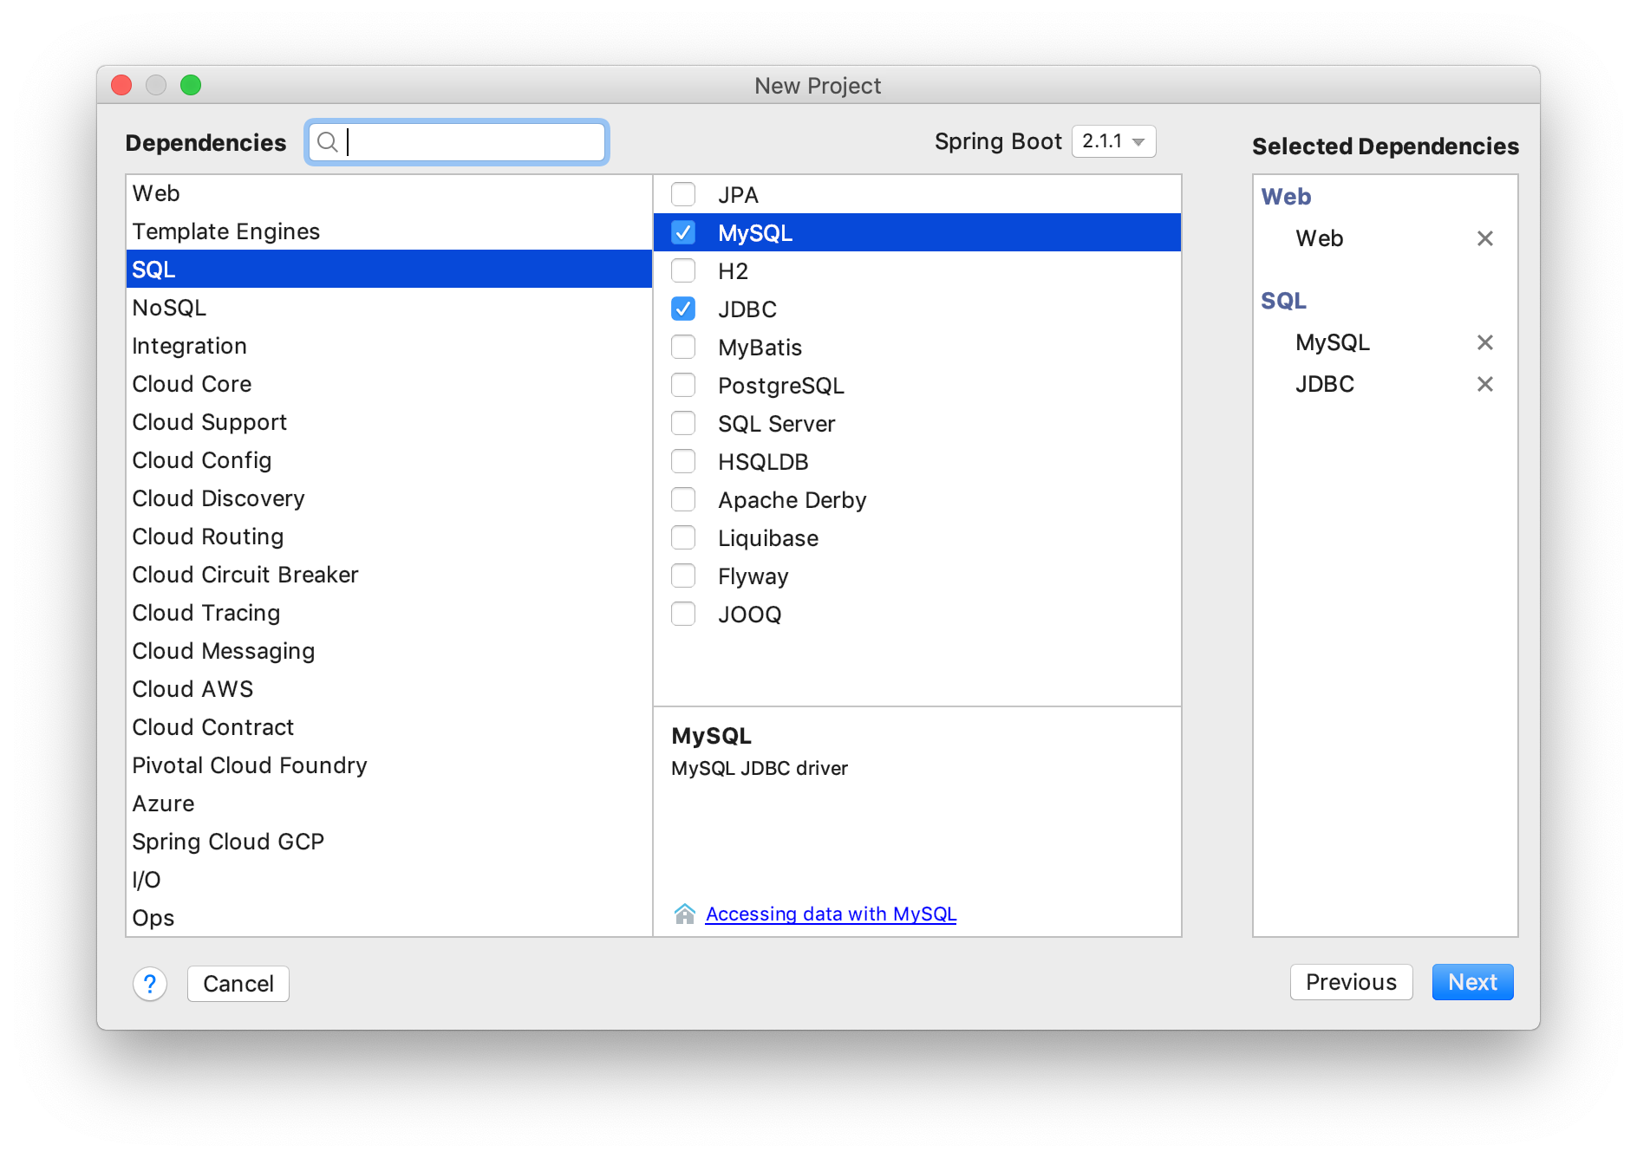
Task: Open the Cloud Support category
Action: [388, 422]
